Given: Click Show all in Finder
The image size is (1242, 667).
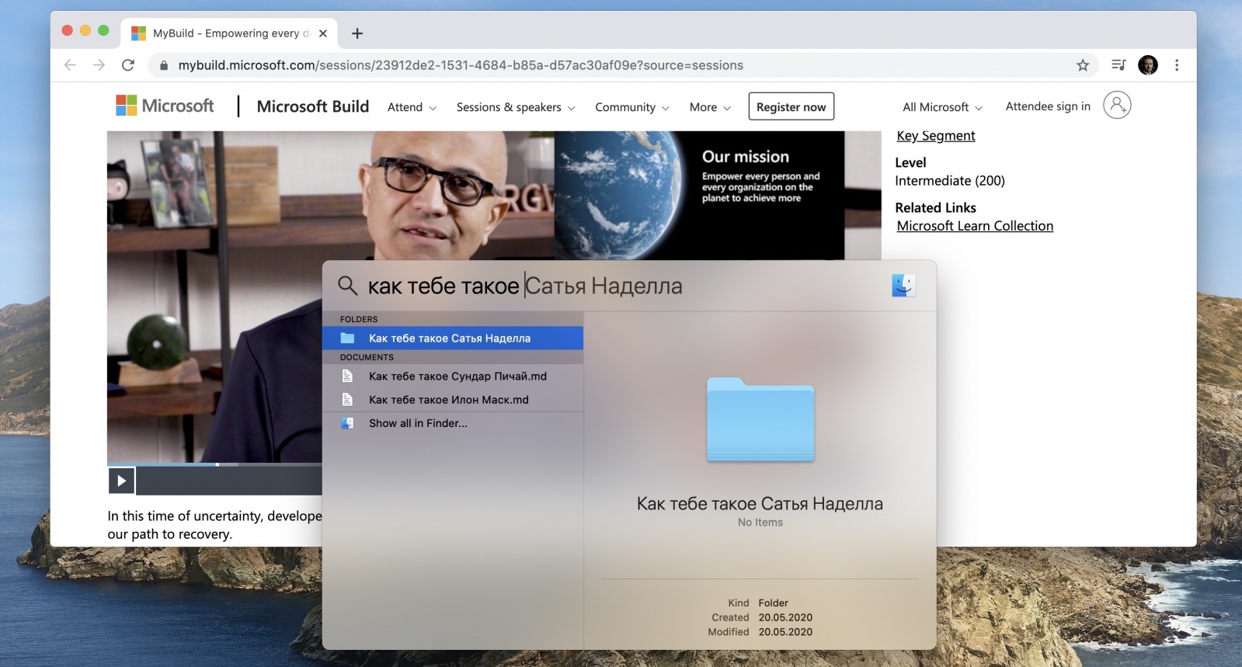Looking at the screenshot, I should tap(453, 423).
